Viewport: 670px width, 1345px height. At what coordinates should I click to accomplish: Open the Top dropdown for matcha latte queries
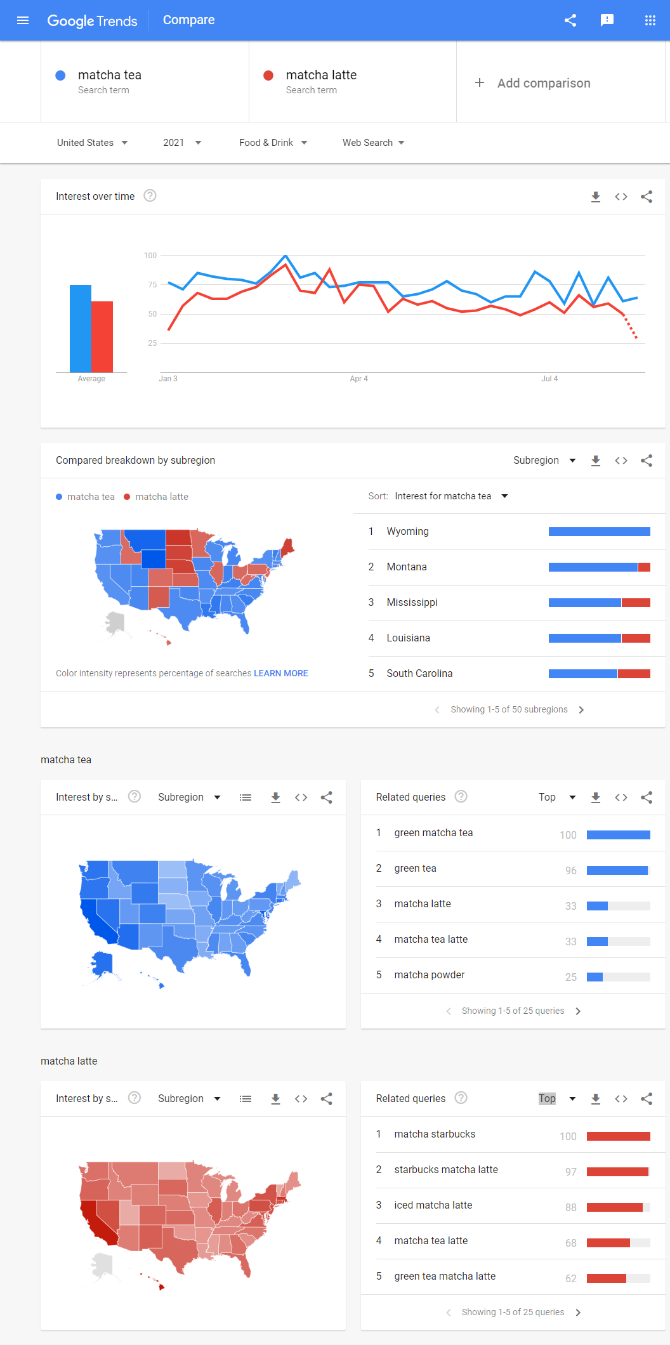556,1098
